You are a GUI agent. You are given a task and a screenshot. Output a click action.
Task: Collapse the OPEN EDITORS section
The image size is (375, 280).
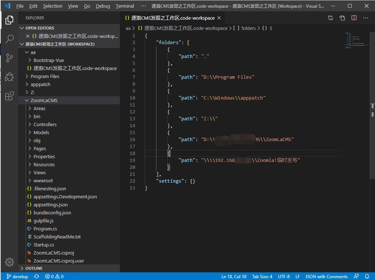[x=39, y=28]
